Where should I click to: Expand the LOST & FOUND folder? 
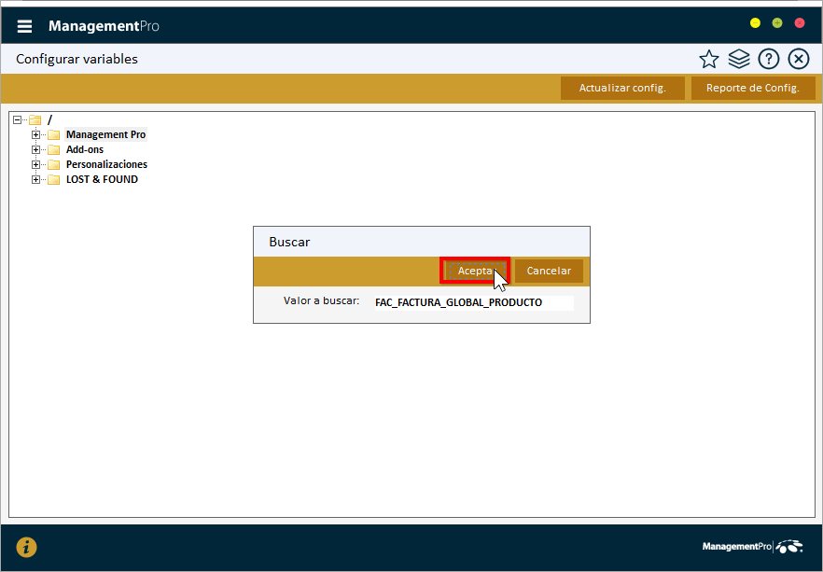pyautogui.click(x=35, y=179)
